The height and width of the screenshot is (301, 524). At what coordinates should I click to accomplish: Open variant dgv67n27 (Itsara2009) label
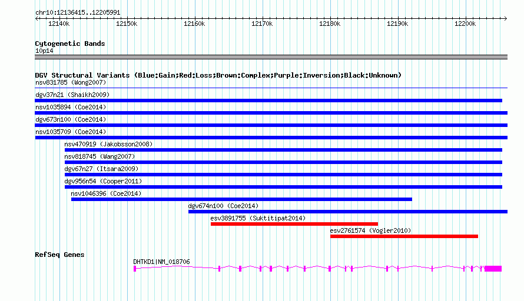(x=101, y=169)
